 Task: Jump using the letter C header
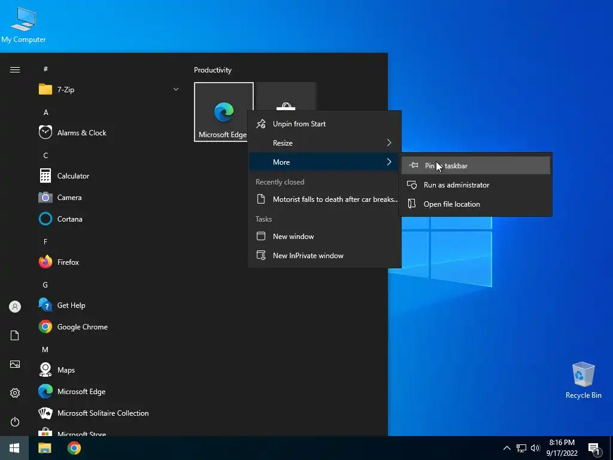45,155
